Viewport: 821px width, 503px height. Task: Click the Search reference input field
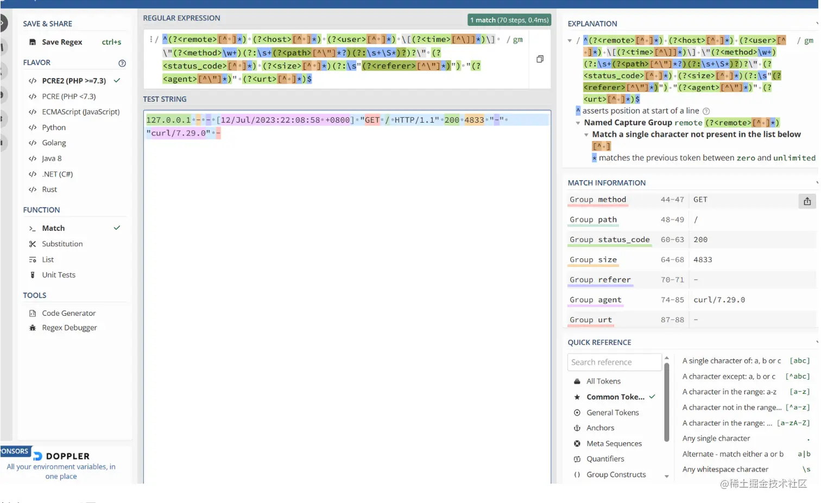[614, 362]
